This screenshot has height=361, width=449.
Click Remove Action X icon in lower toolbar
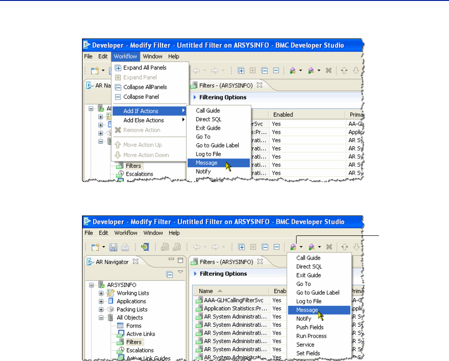click(329, 247)
